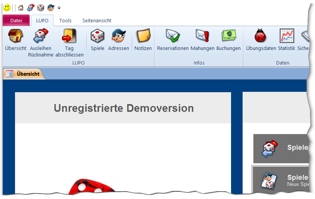
Task: Switch to the LUPO ribbon tab
Action: point(42,20)
